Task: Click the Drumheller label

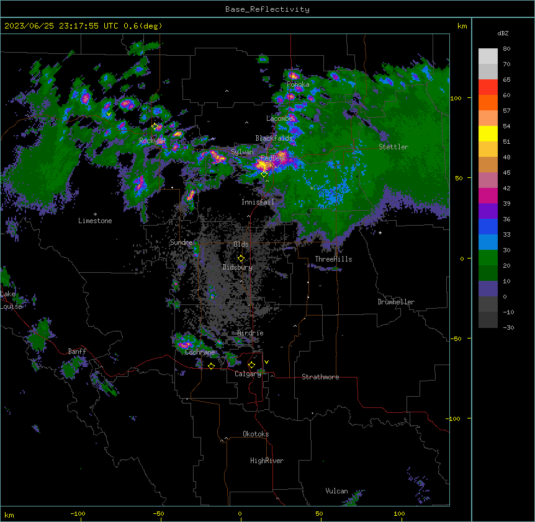Action: tap(396, 302)
